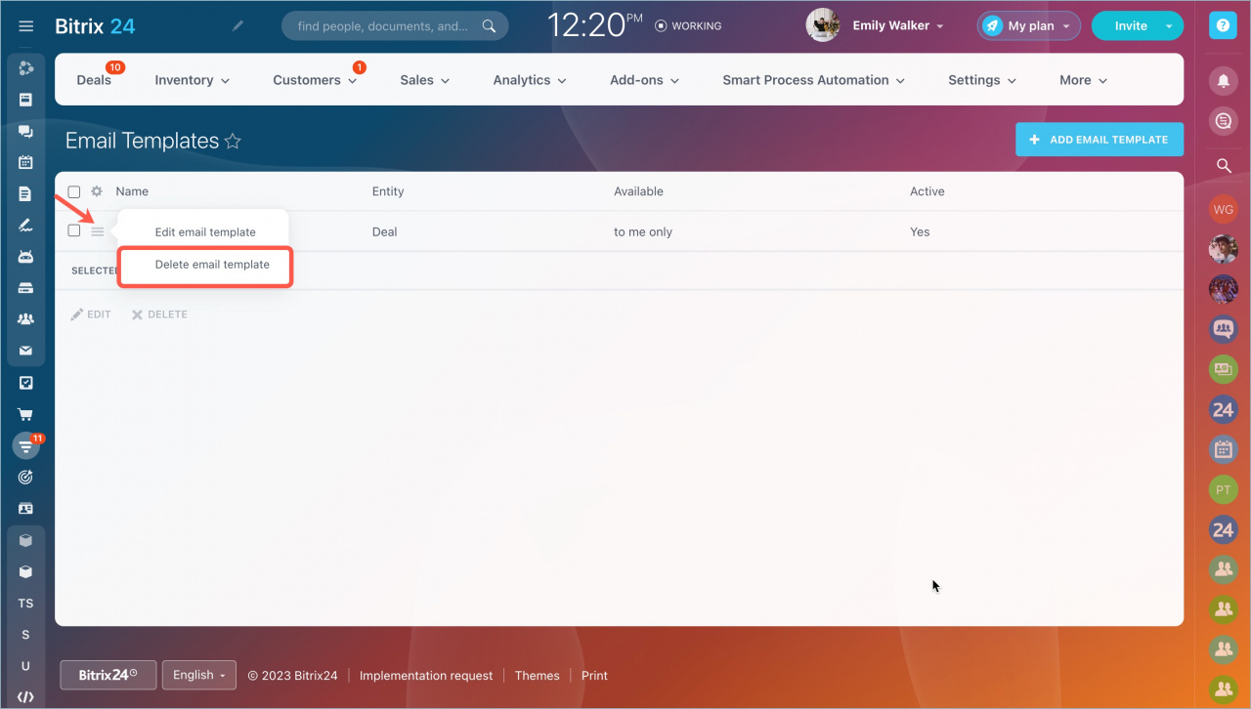1251x709 pixels.
Task: Open the PT avatar chat in right panel
Action: (x=1223, y=489)
